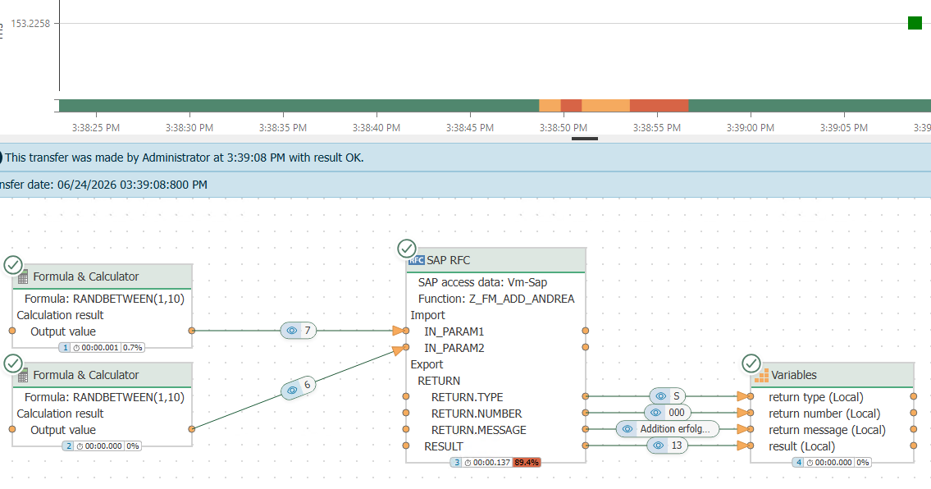Show live value 6 on IN_PARAM2 link

[x=299, y=387]
